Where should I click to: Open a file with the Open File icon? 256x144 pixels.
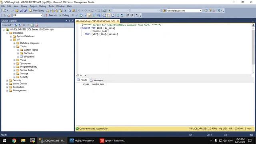[x=17, y=11]
